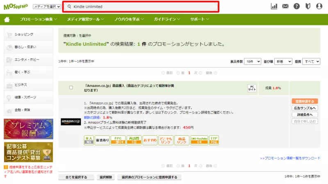The image size is (328, 184).
Task: Click the 再訪問1日 badge
Action: point(134,140)
